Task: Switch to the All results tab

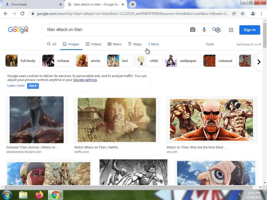Action: [x=52, y=44]
